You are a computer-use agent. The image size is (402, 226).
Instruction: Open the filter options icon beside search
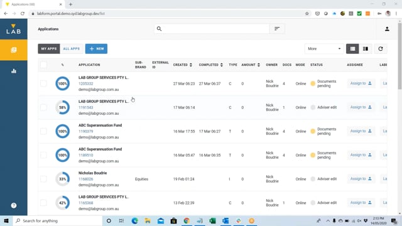pos(277,29)
